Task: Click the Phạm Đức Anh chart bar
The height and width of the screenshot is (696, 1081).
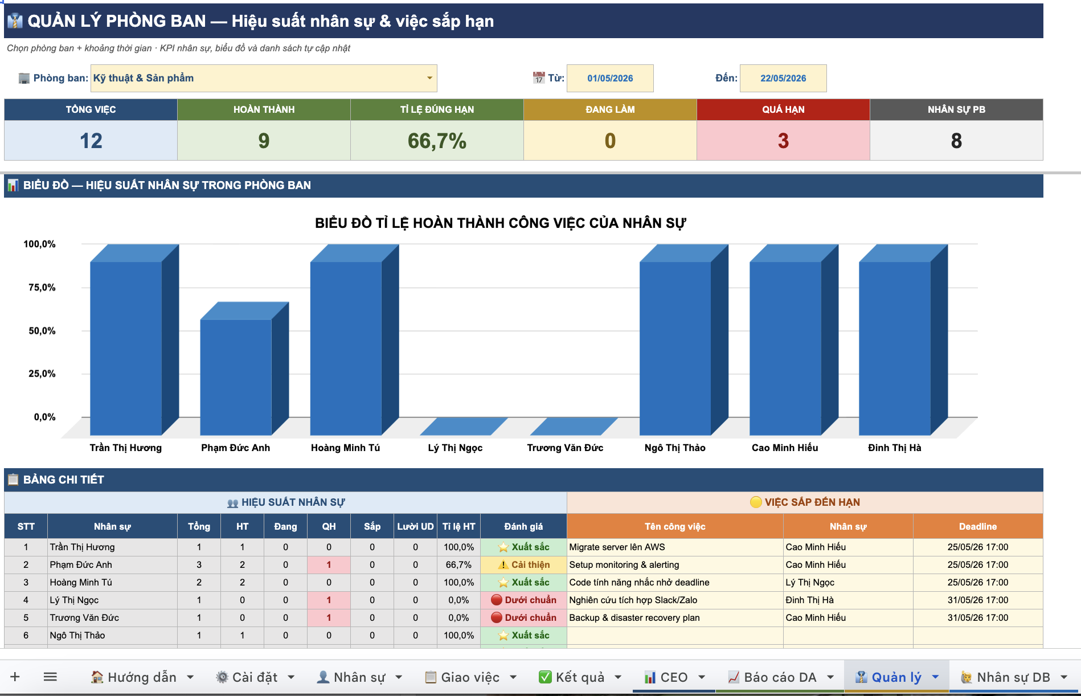Action: coord(236,376)
